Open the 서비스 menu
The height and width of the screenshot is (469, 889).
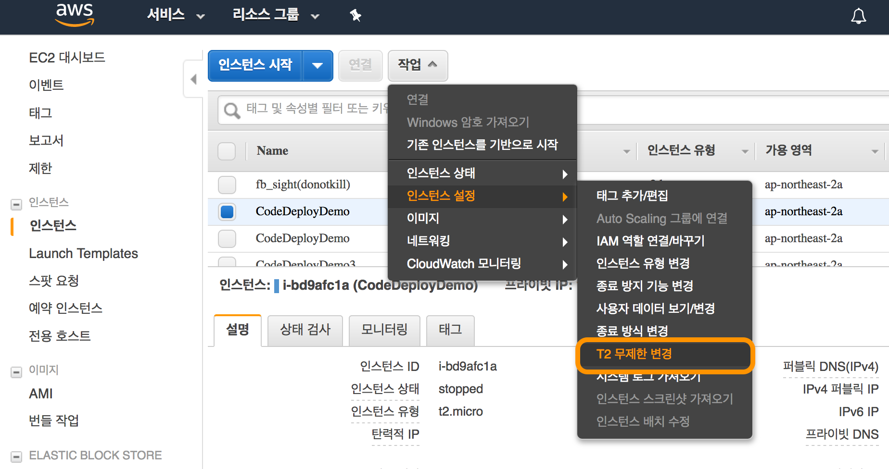click(176, 15)
